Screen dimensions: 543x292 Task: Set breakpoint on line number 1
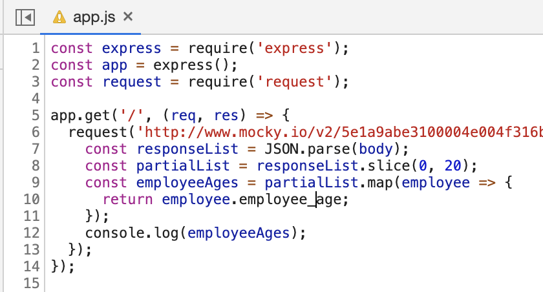click(34, 48)
